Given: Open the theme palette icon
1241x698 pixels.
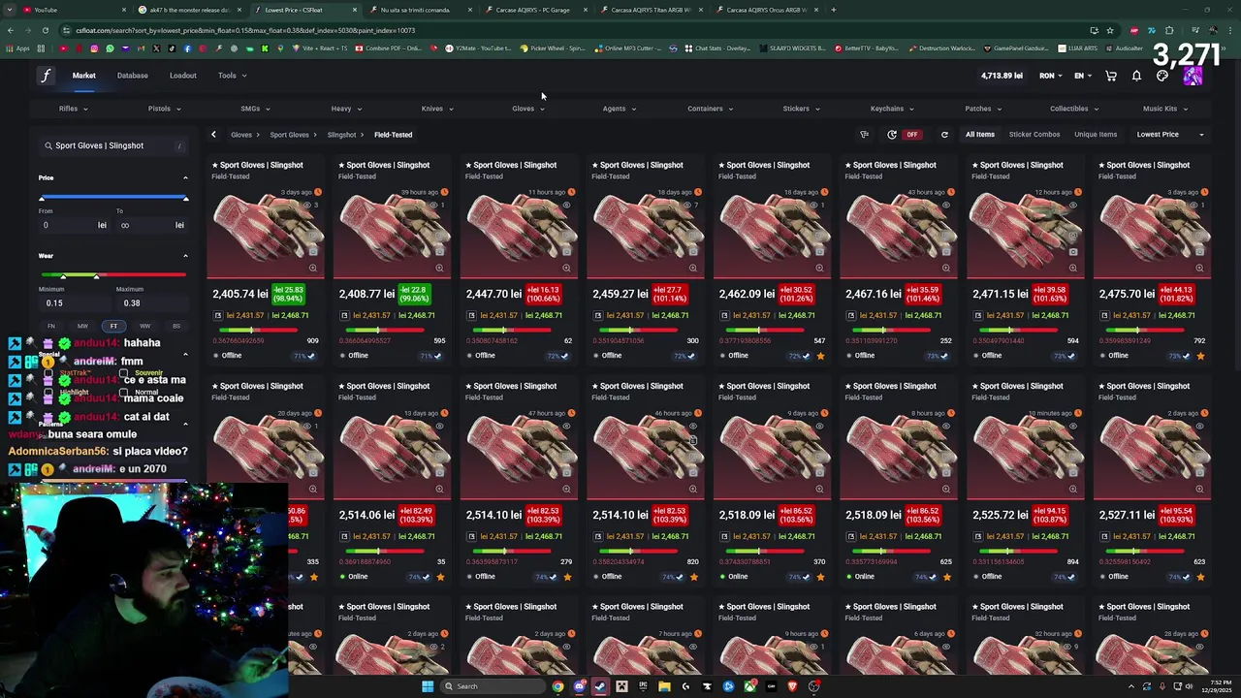Looking at the screenshot, I should (x=1162, y=76).
